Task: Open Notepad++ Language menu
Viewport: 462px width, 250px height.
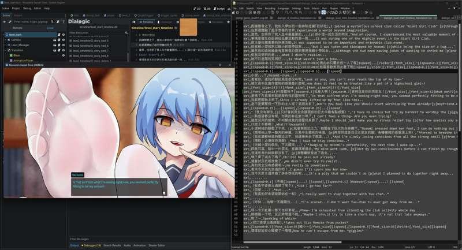Action: (284, 9)
